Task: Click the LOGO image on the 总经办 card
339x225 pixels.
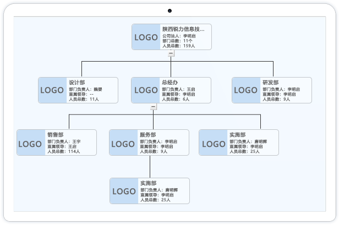Action: pyautogui.click(x=145, y=90)
